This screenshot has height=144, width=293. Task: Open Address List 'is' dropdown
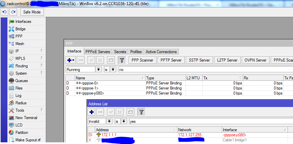point(124,121)
